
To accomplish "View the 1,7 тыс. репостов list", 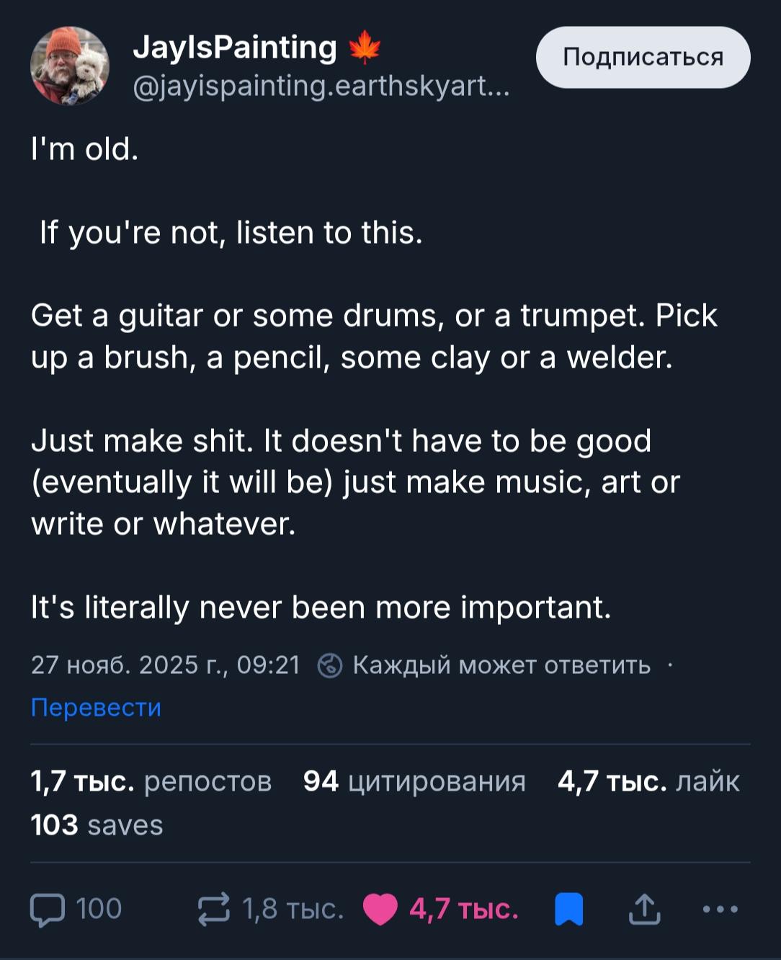I will (151, 781).
